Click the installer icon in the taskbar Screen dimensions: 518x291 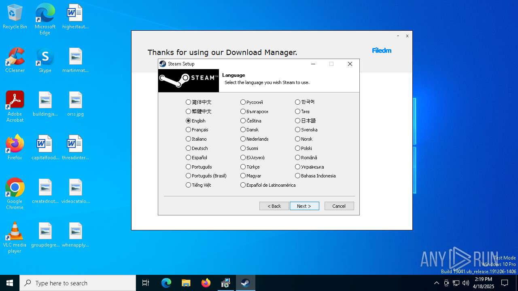pos(226,283)
